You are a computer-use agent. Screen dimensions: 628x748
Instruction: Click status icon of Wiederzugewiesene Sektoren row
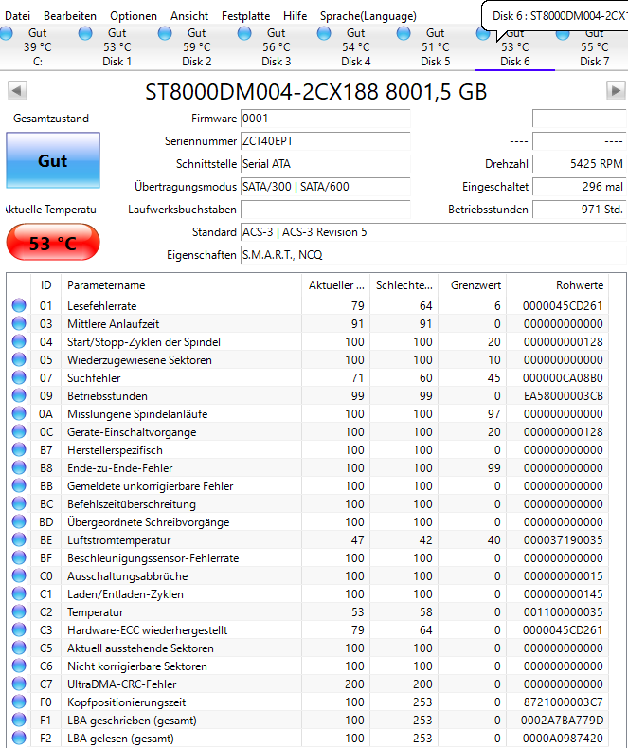tap(19, 359)
